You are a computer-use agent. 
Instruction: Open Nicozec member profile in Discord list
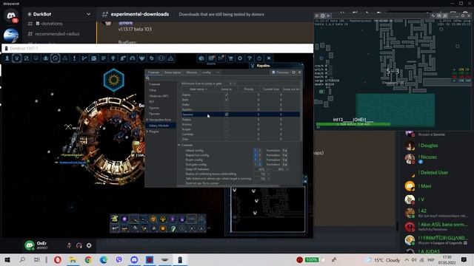427,158
